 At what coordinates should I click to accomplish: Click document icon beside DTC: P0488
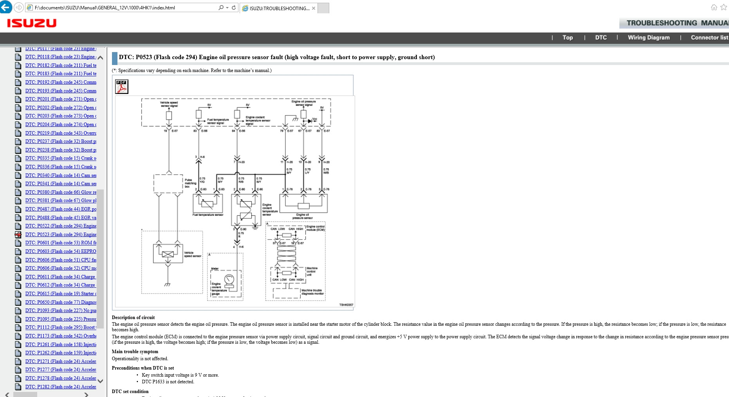pyautogui.click(x=18, y=218)
